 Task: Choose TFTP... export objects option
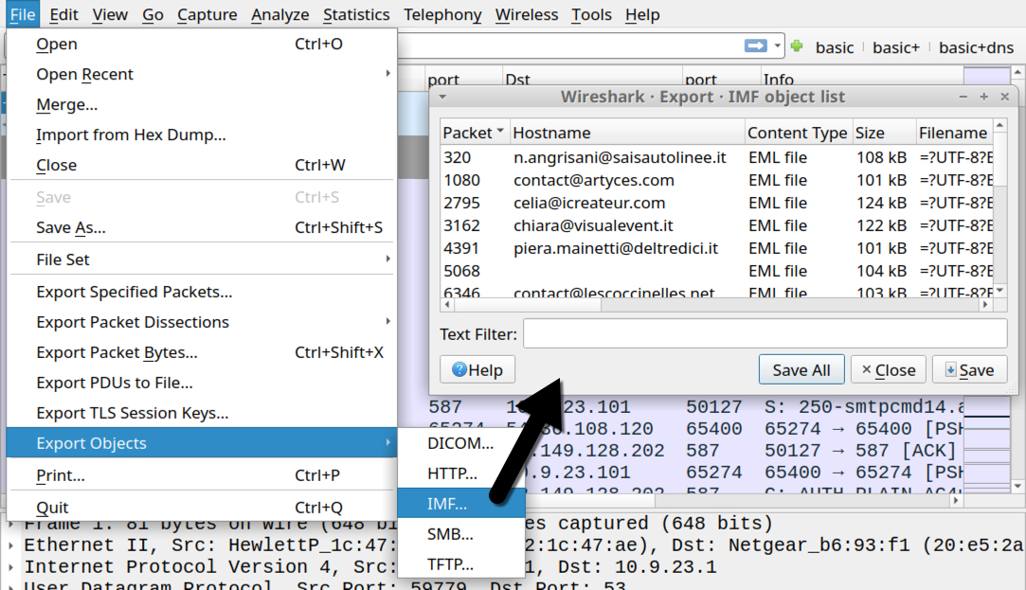[461, 563]
